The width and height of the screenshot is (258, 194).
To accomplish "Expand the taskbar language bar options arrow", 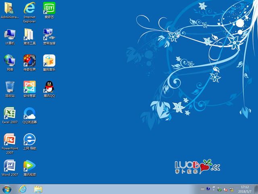I will coord(214,189).
